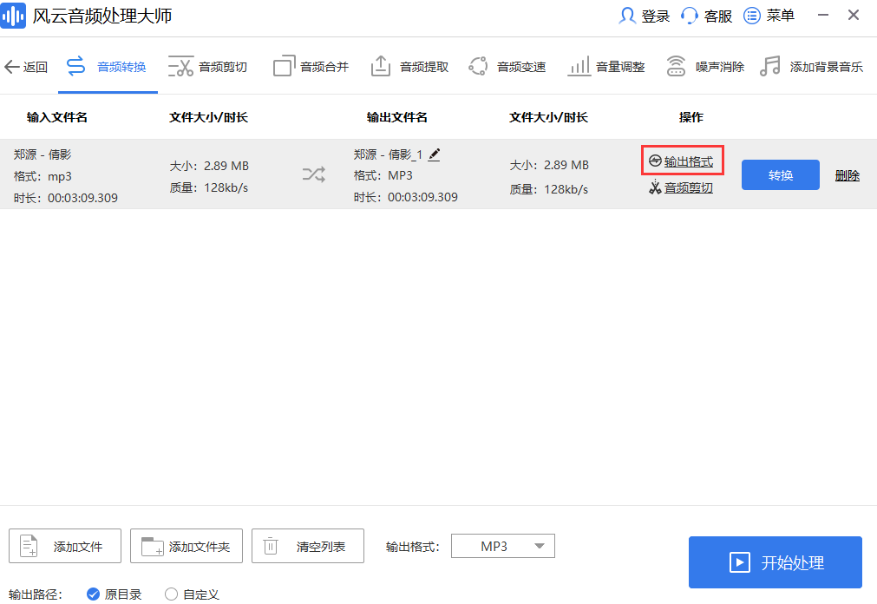
Task: Go back using the 返回 arrow
Action: point(12,67)
